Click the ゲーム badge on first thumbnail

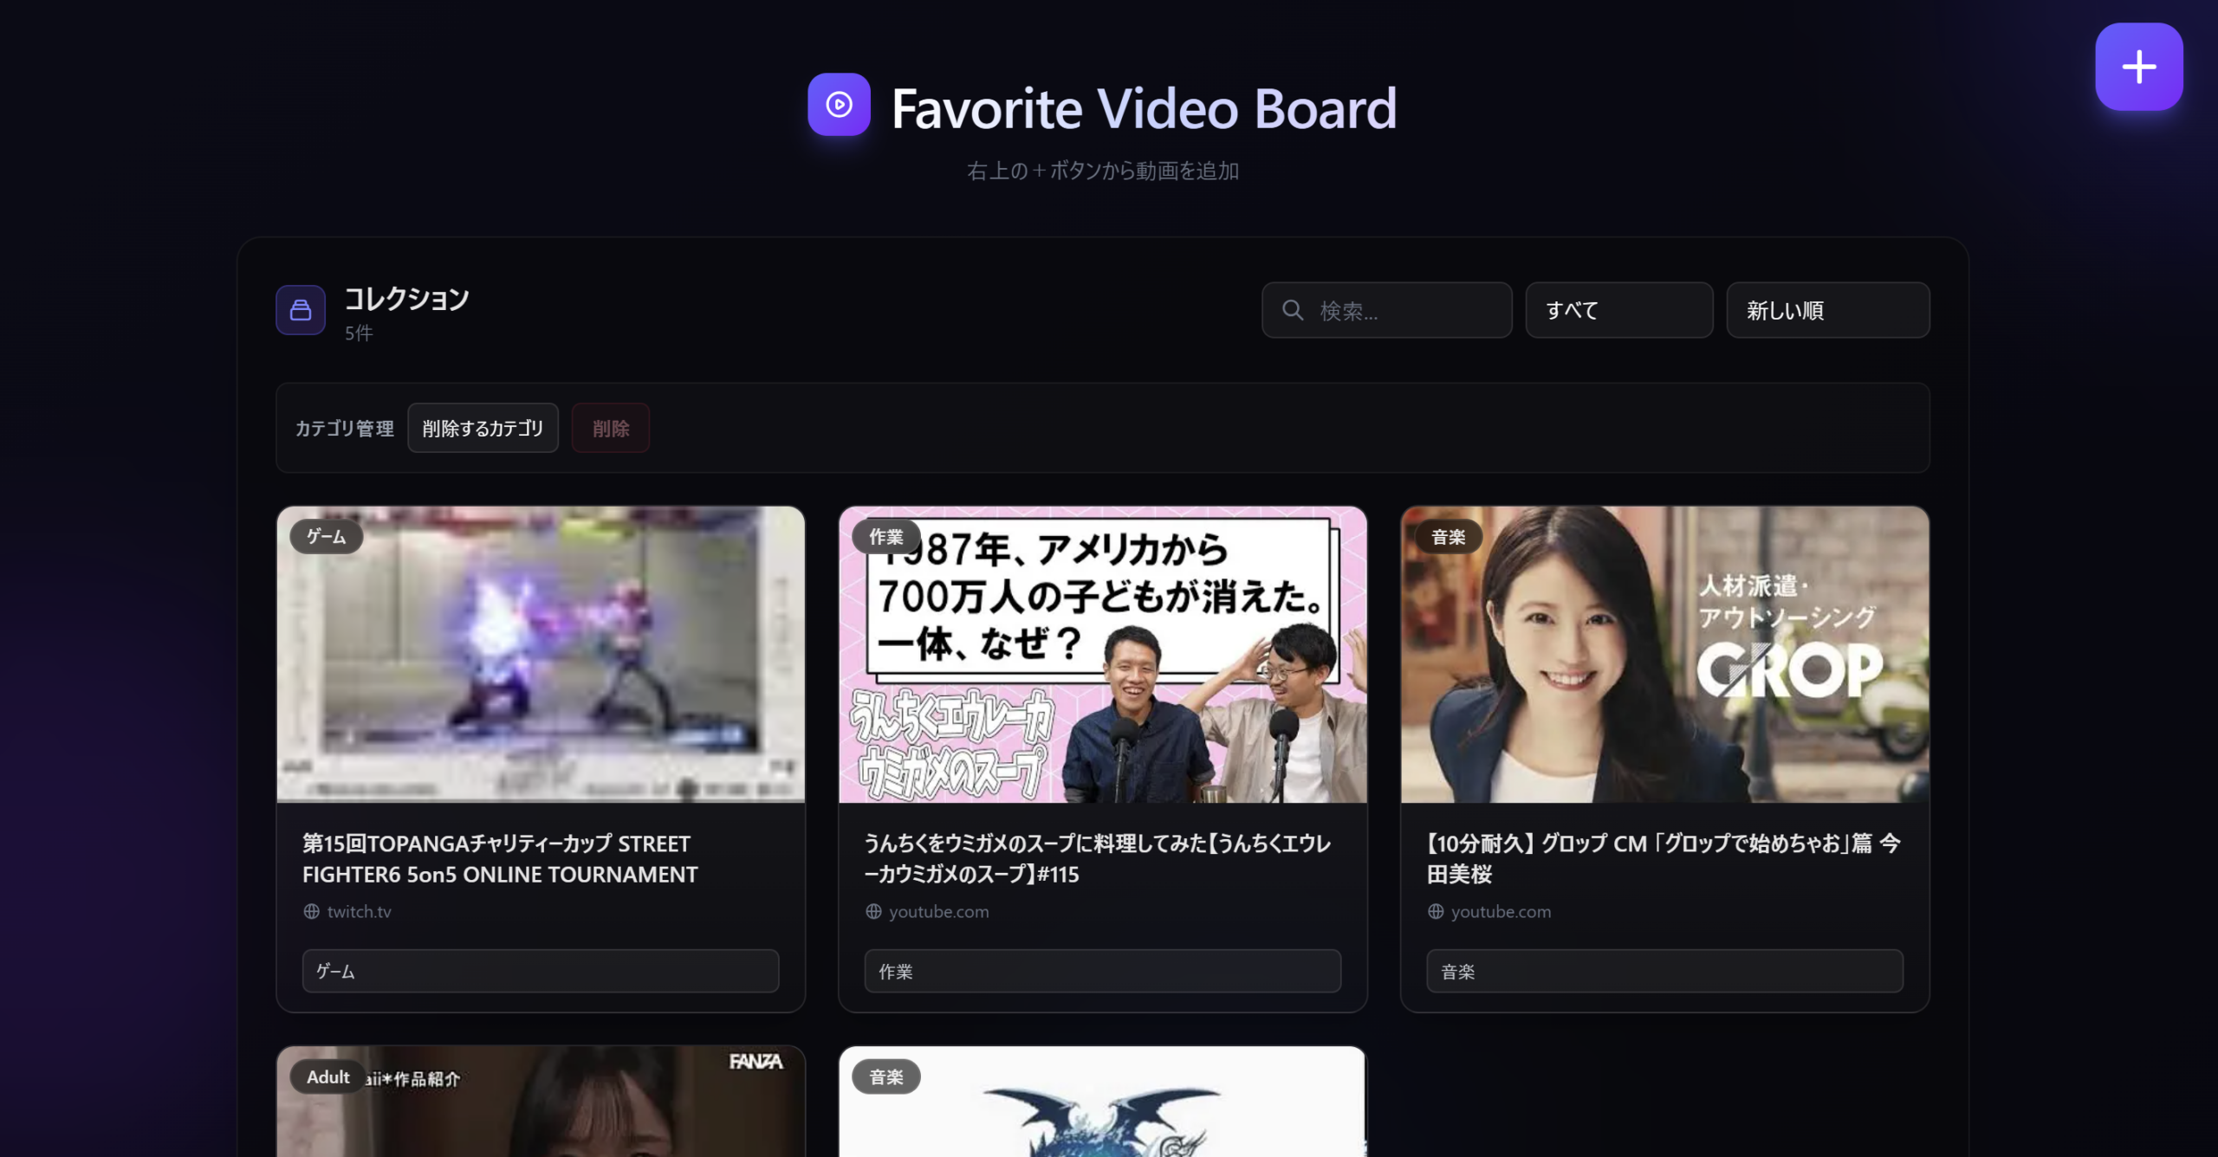(x=326, y=537)
